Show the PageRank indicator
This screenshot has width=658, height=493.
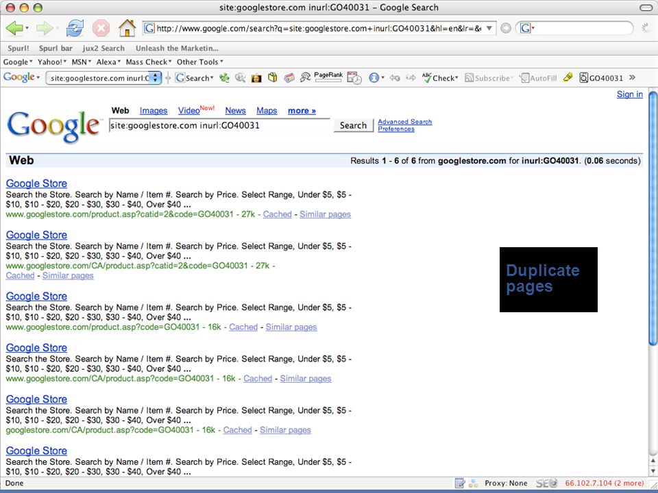click(328, 77)
